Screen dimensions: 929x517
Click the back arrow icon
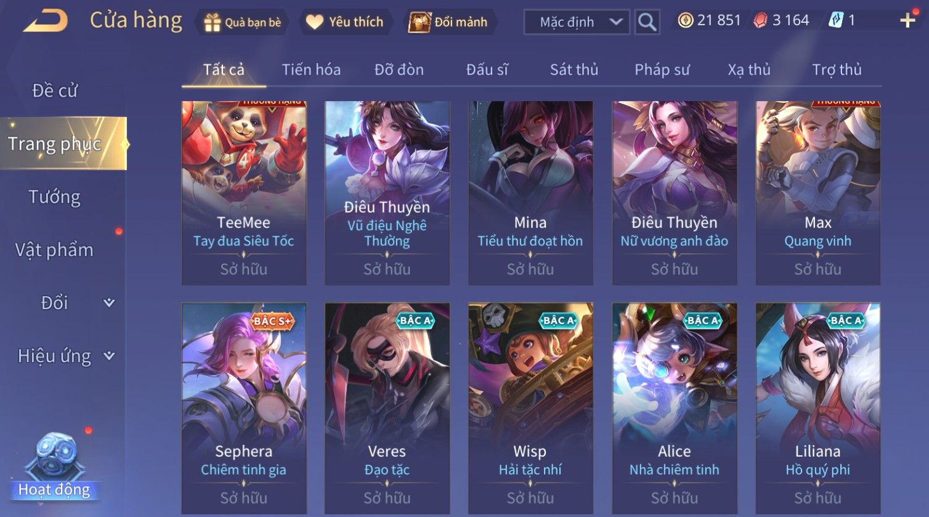coord(46,22)
